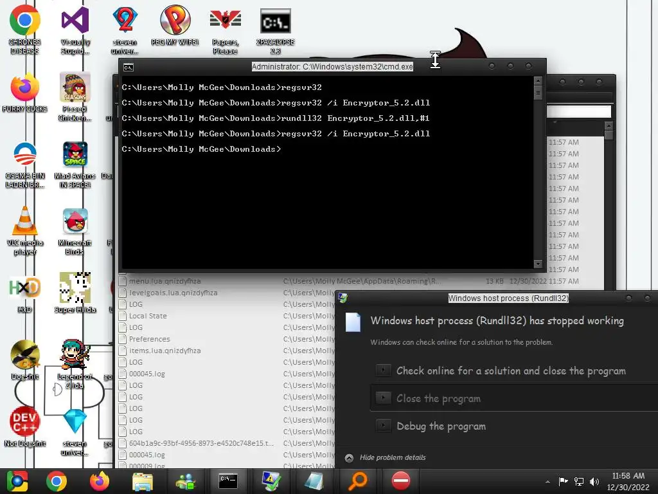Switch to cmd window on taskbar
658x494 pixels.
[x=228, y=481]
